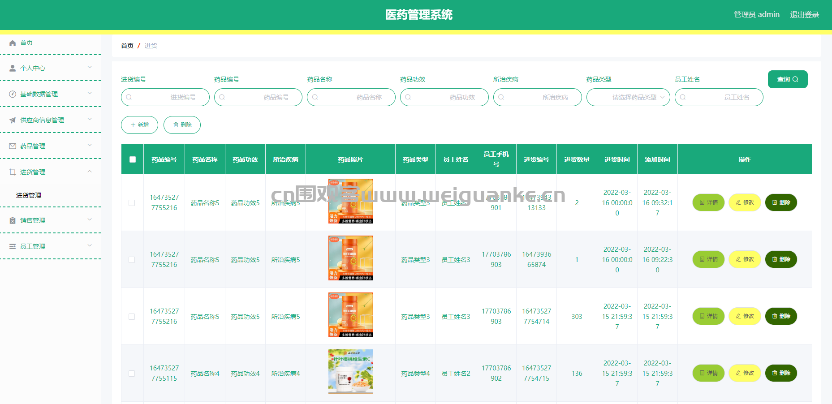Expand the 销售管理 sidebar chevron
832x404 pixels.
[x=90, y=220]
